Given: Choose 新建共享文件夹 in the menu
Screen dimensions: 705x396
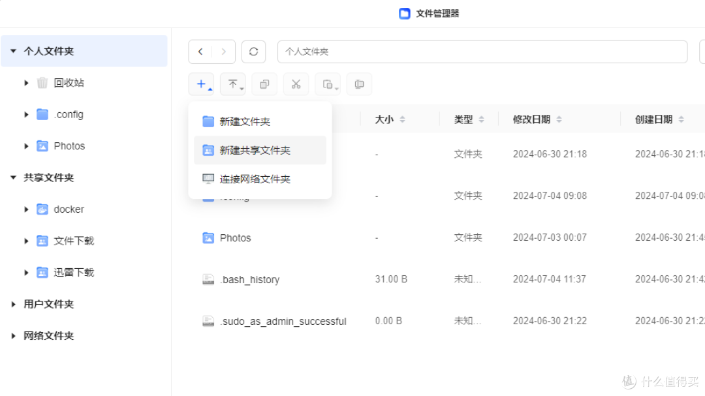Looking at the screenshot, I should click(255, 150).
